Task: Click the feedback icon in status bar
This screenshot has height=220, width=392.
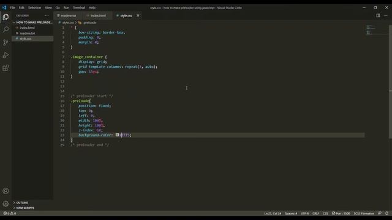Action: pos(380,213)
